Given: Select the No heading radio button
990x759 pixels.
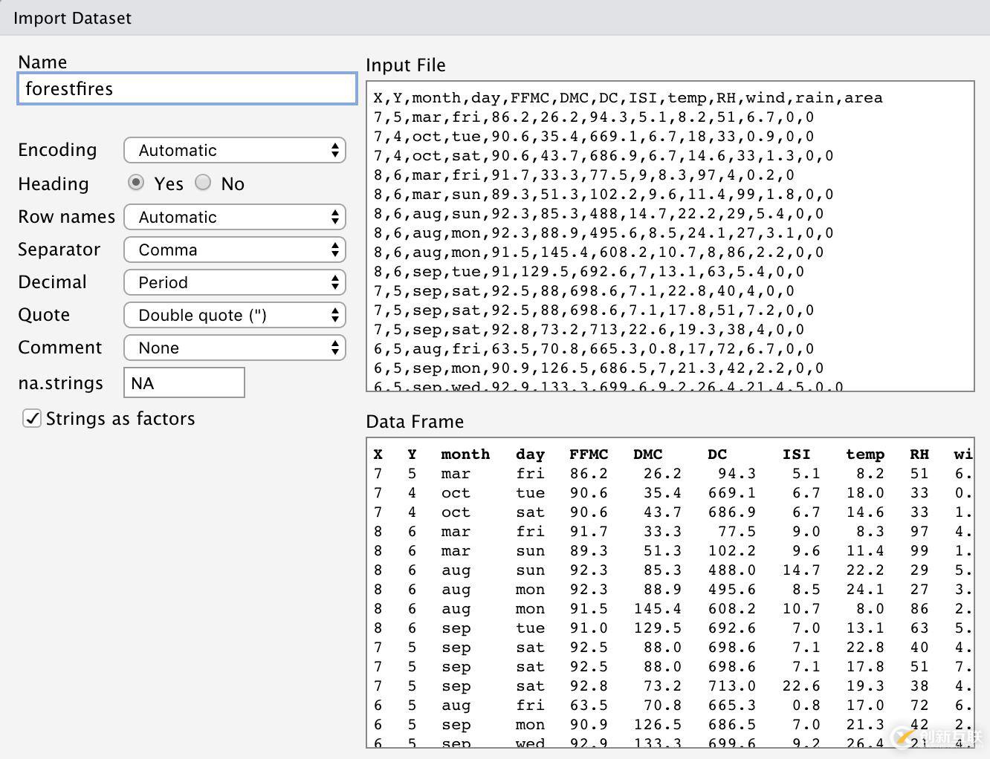Looking at the screenshot, I should pos(203,183).
